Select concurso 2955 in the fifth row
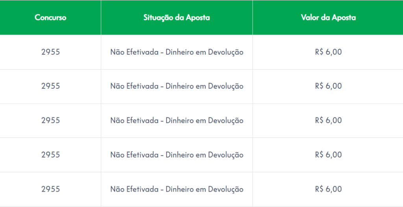 (x=50, y=189)
